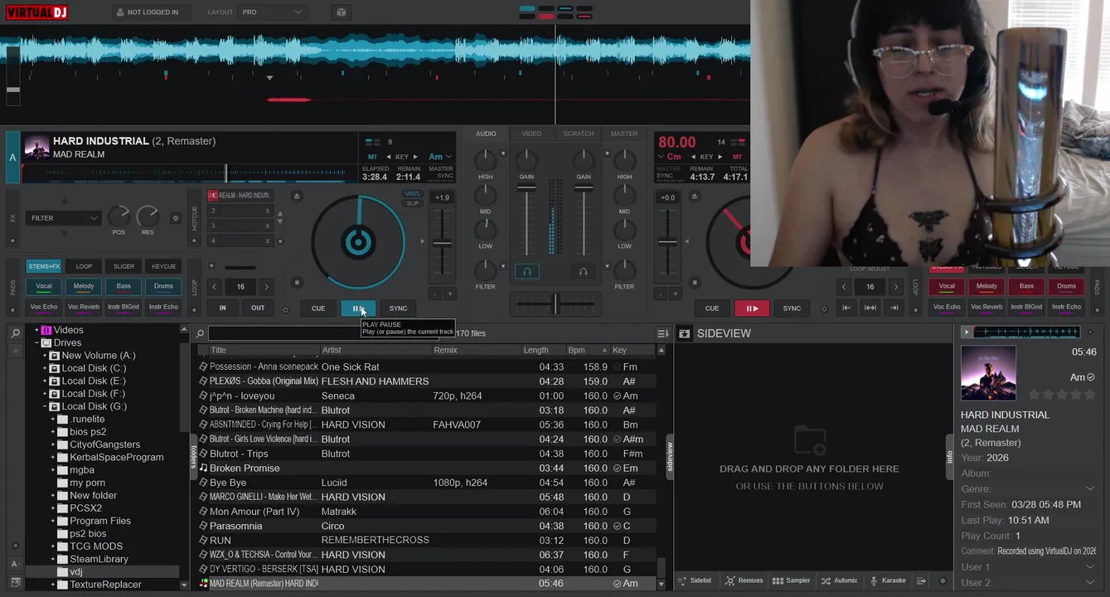Screen dimensions: 1110x597
Task: Toggle Vocal stem on left deck
Action: [x=44, y=286]
